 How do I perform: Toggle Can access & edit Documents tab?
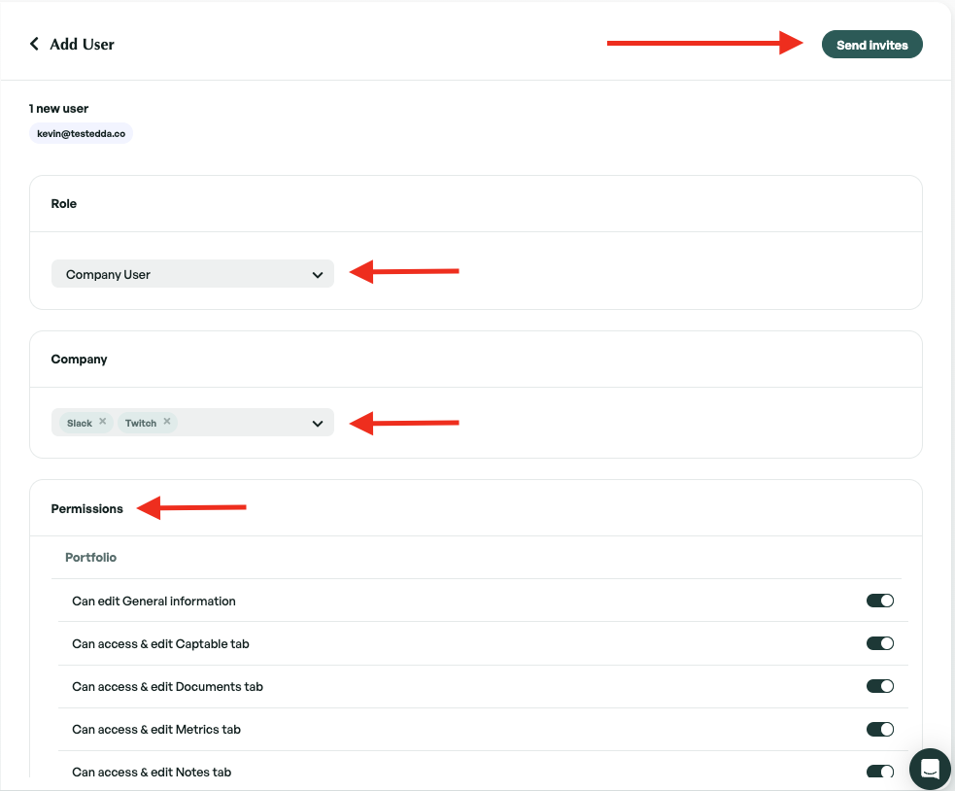(879, 686)
